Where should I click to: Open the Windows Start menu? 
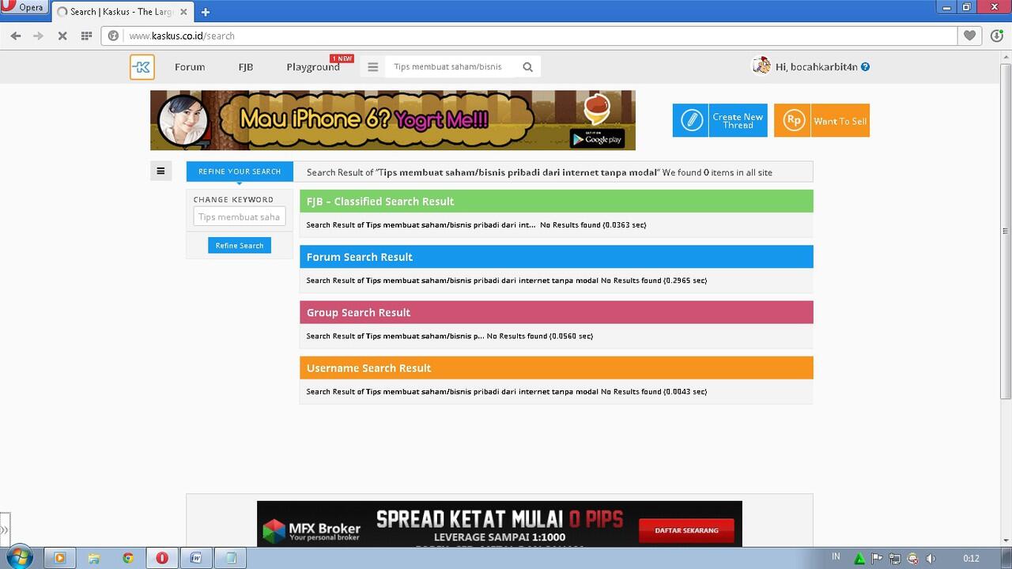coord(18,558)
